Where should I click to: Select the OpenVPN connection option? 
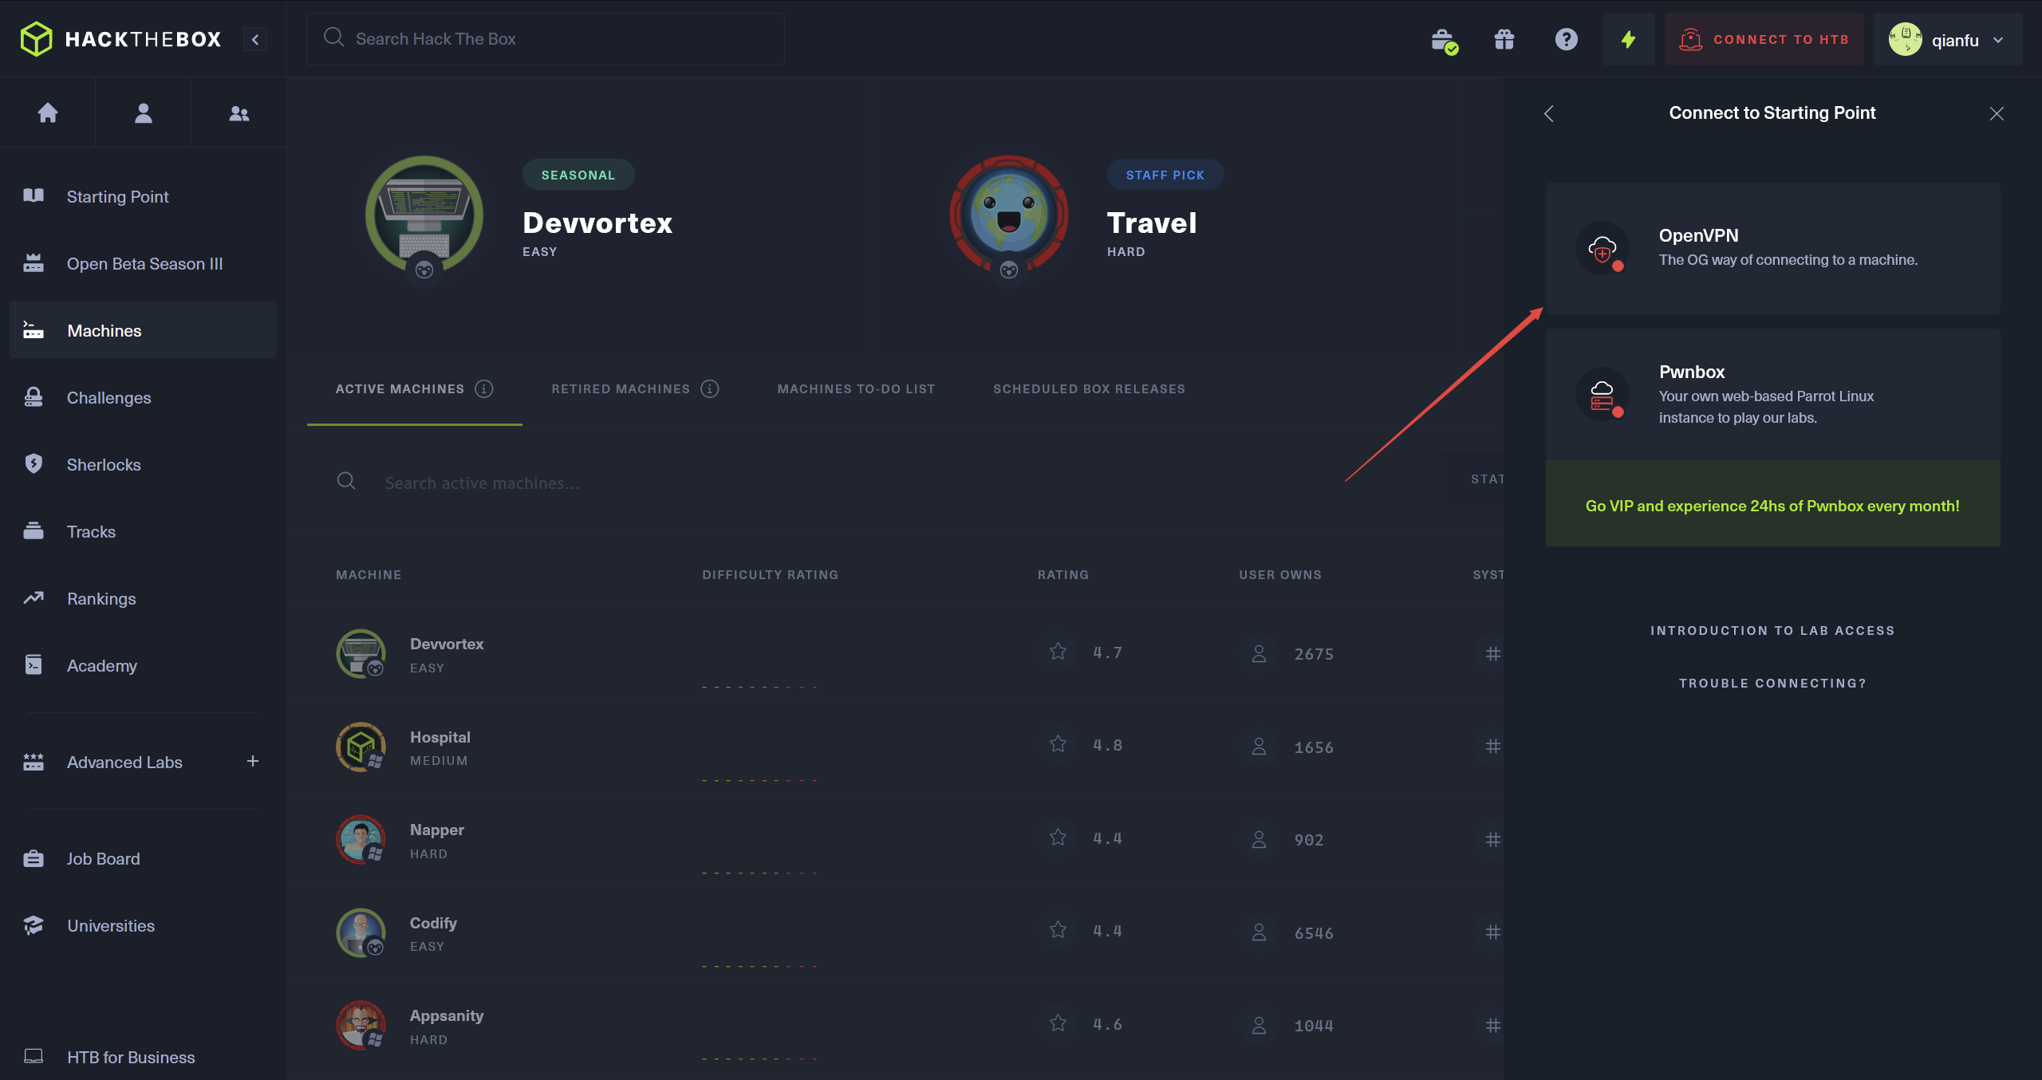pyautogui.click(x=1772, y=248)
